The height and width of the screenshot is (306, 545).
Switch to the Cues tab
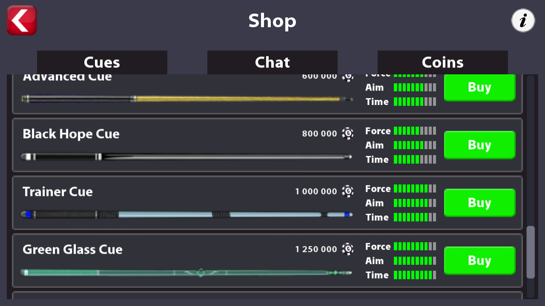point(102,62)
